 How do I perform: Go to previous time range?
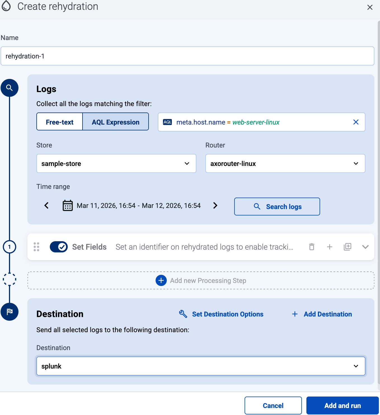click(47, 206)
